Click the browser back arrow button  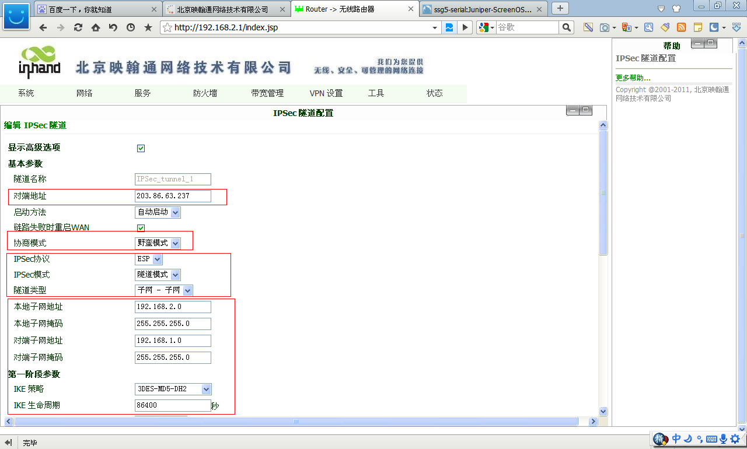tap(43, 27)
